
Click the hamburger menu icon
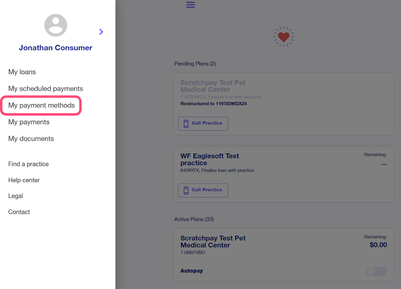[190, 5]
